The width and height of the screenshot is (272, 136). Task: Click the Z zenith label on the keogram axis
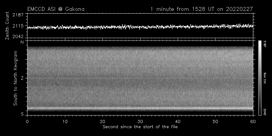(22, 78)
